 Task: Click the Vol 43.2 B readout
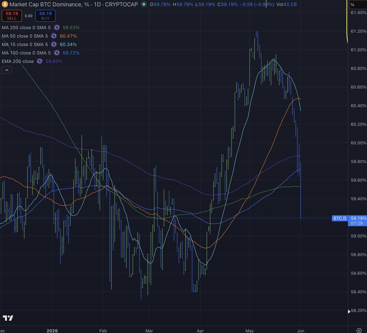click(x=287, y=5)
